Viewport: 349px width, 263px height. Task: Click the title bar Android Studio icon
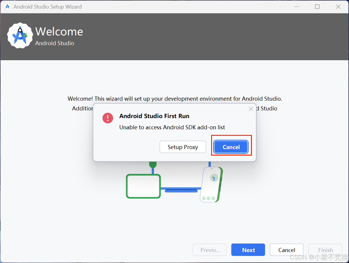[7, 7]
